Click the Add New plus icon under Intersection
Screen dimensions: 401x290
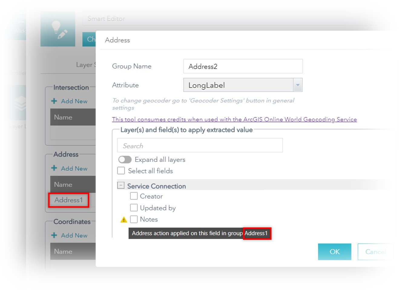pos(54,101)
